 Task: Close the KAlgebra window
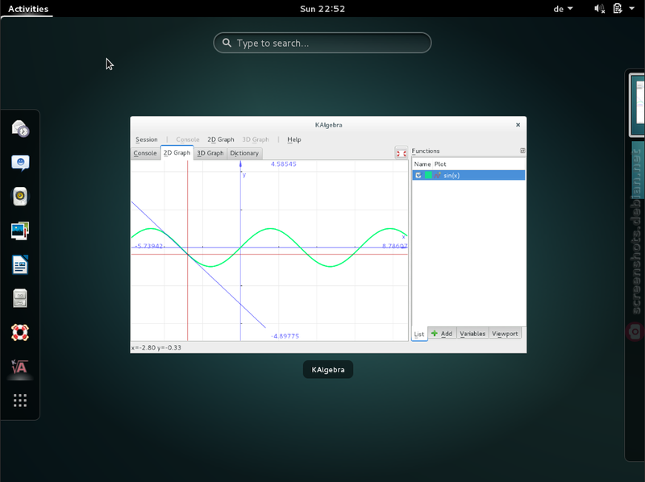tap(518, 125)
